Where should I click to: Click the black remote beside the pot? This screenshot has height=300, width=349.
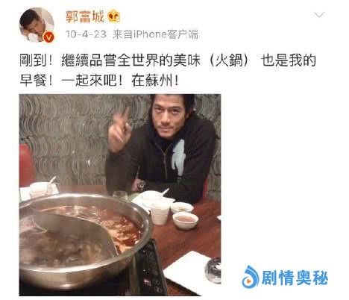coord(151,269)
